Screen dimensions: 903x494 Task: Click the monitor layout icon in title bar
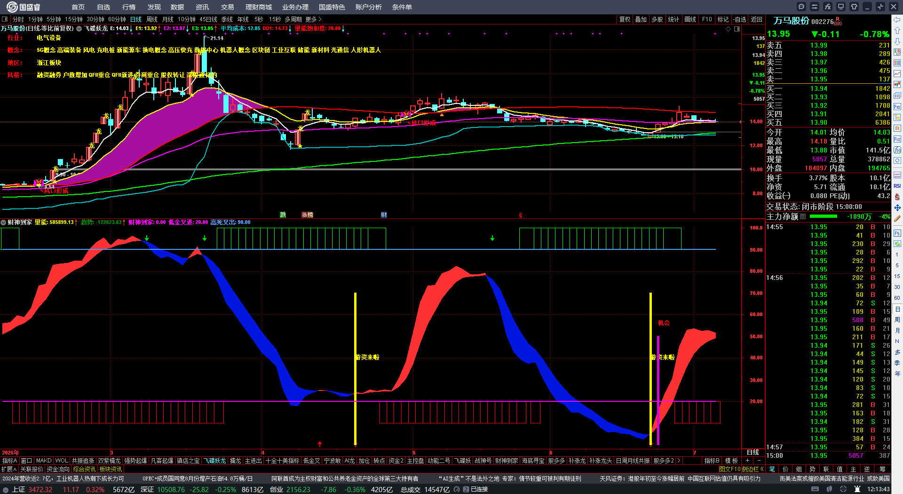click(x=841, y=7)
